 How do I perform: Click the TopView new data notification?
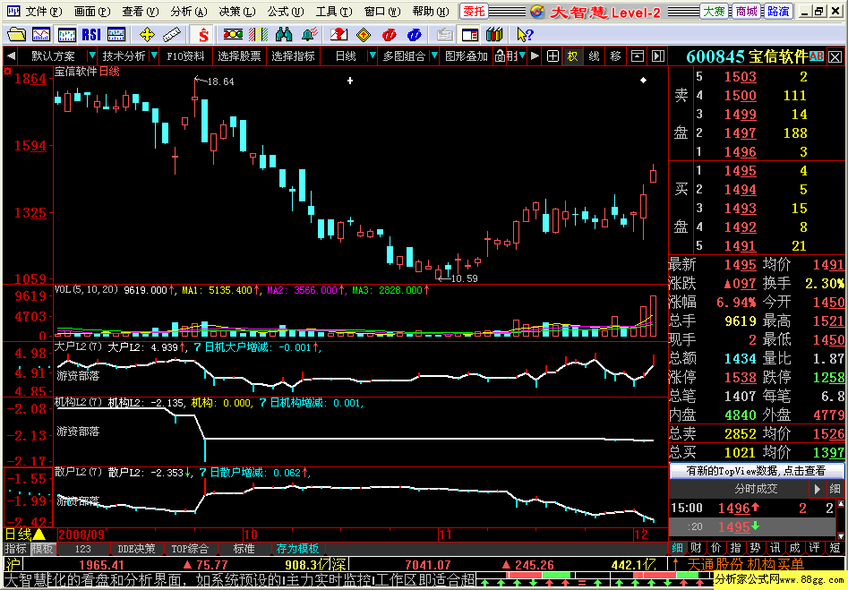[x=756, y=471]
